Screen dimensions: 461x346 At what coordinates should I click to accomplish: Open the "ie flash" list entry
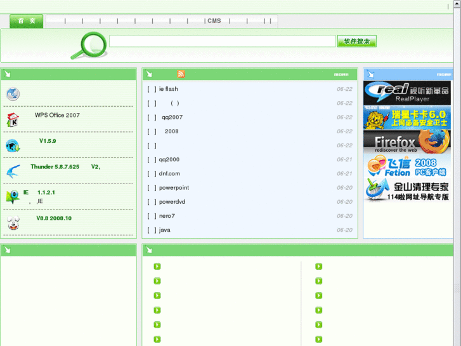click(x=168, y=89)
